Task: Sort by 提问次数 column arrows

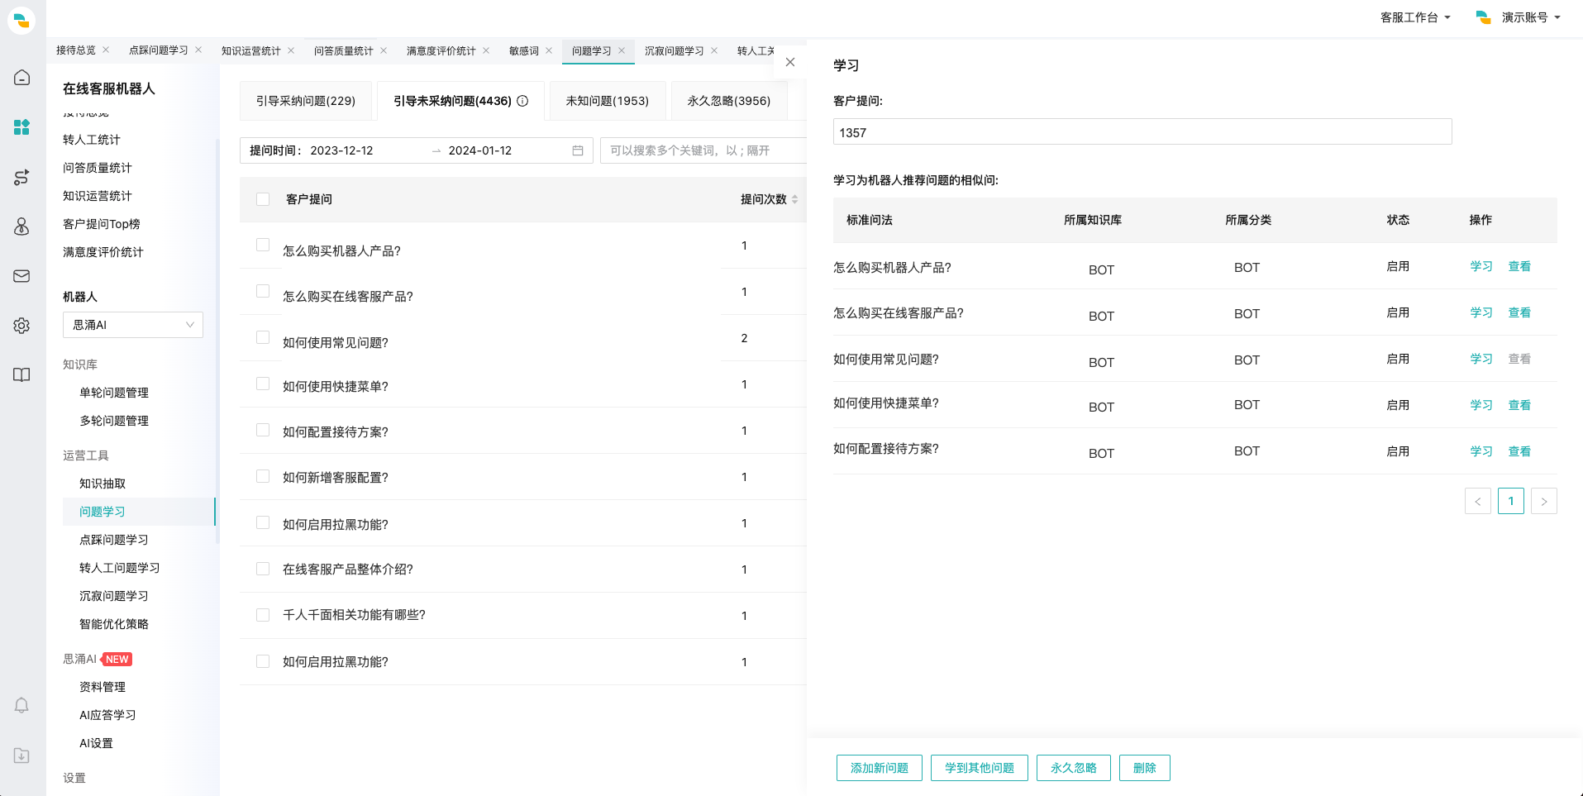Action: point(794,199)
